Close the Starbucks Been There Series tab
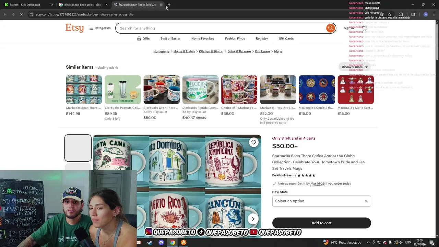Screen dimensions: 439x247 click(x=161, y=5)
